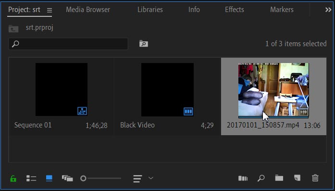The image size is (335, 191).
Task: Select the Sequence 01 thumbnail
Action: click(x=62, y=89)
